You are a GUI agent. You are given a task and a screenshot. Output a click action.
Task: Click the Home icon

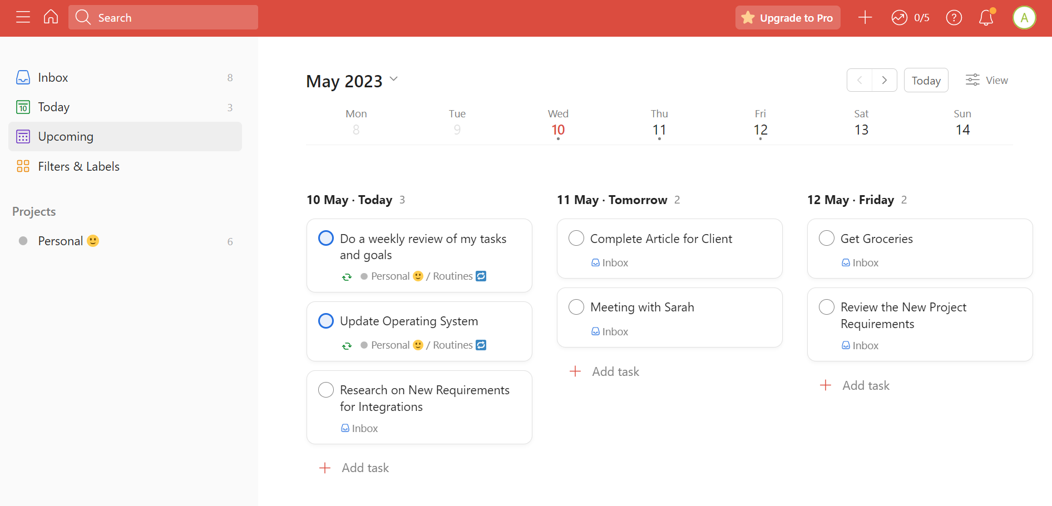pos(50,17)
